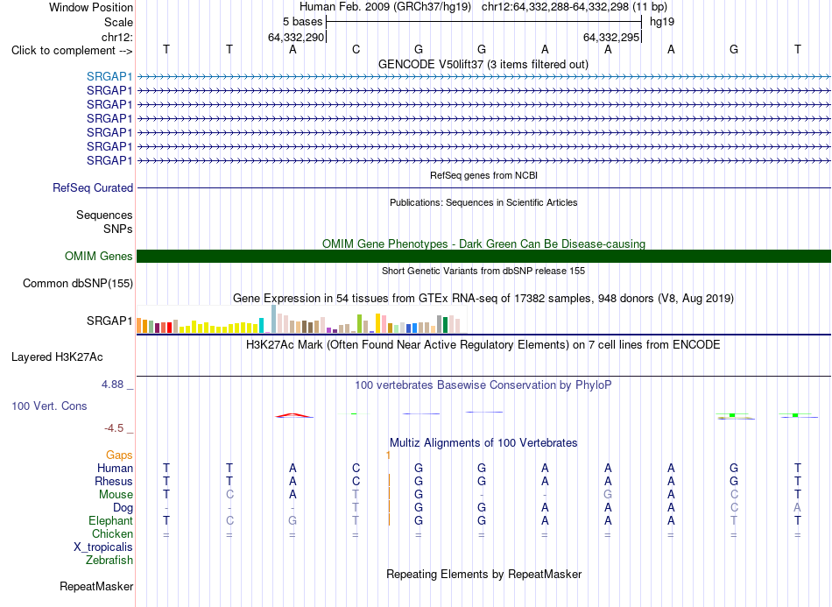Click the red PhyloP conservation peak
Screen dimensions: 832x607
[x=294, y=415]
